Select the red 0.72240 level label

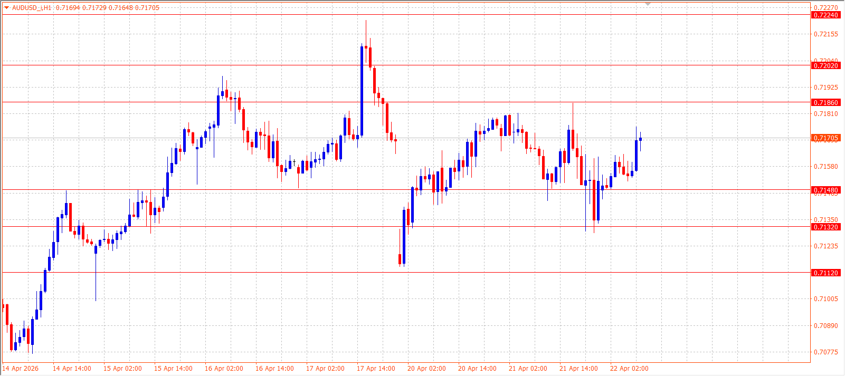tap(825, 15)
